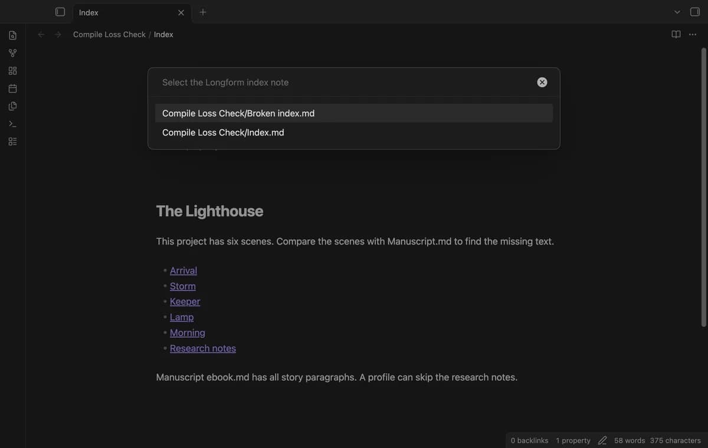Click the Compile Loss Check breadcrumb
Screen dimensions: 708x448
click(109, 34)
